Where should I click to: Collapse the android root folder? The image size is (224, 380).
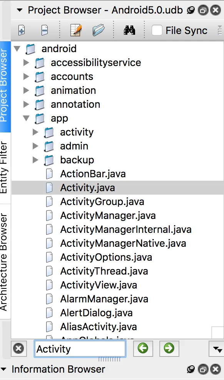[x=17, y=49]
